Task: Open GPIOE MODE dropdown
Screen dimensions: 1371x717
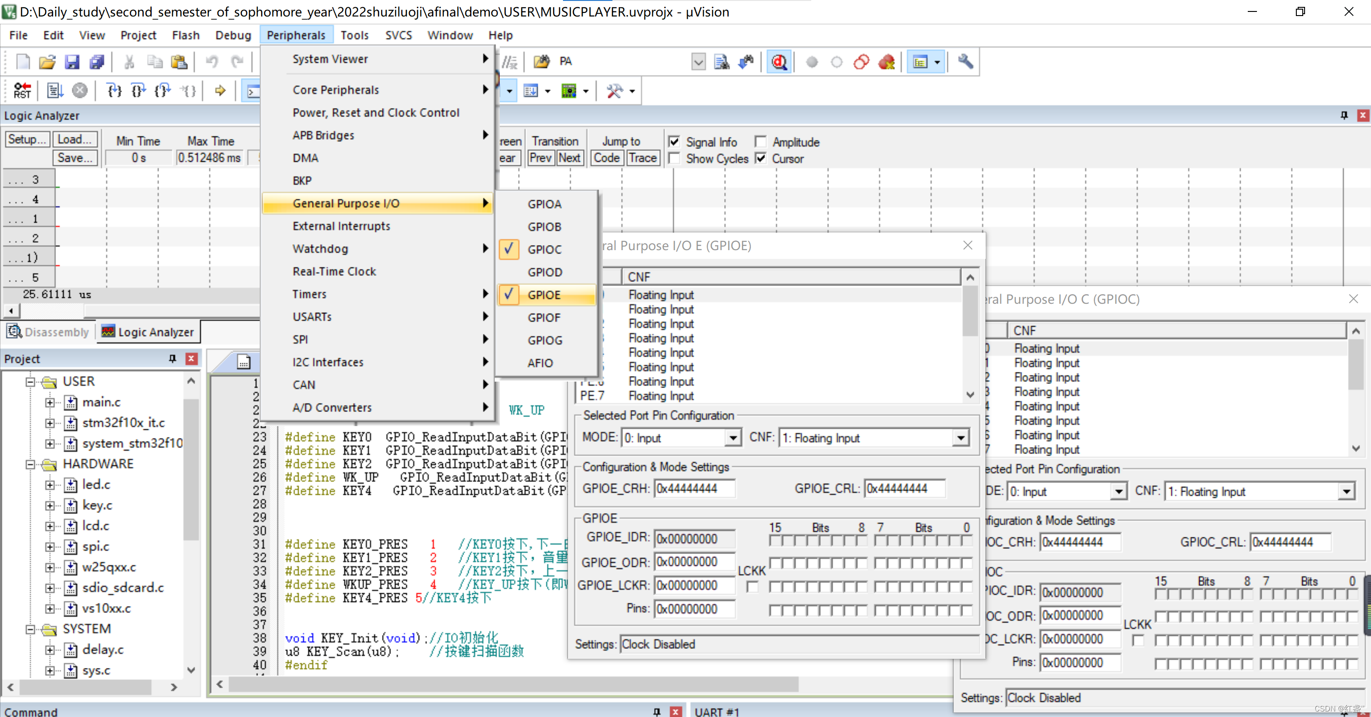Action: pos(733,438)
